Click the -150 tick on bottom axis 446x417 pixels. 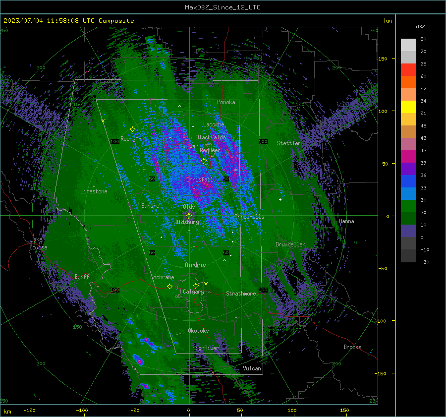point(29,410)
